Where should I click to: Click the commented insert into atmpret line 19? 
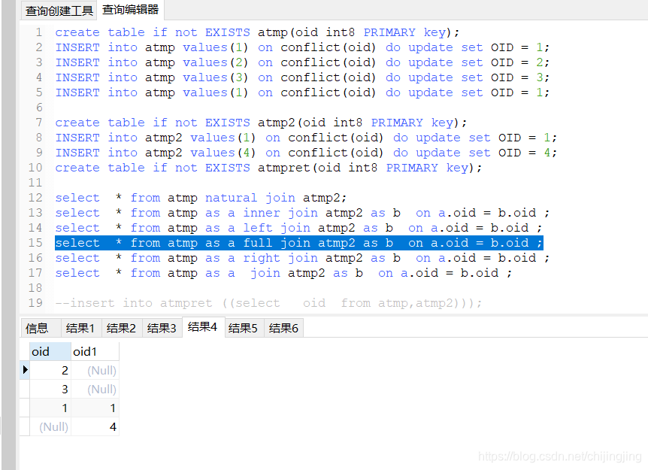[268, 303]
